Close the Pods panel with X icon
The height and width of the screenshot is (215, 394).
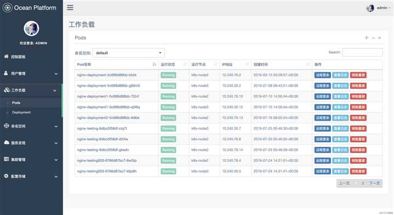380,38
